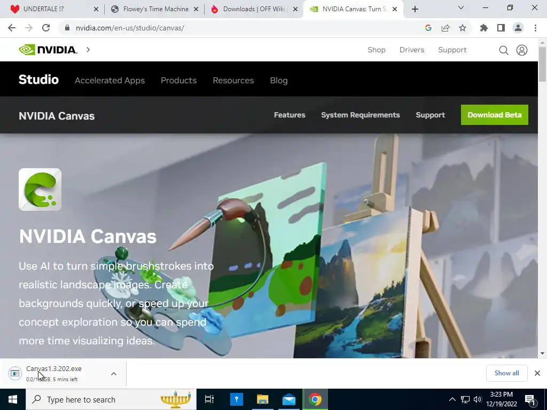
Task: Open the Canvas Support link
Action: tap(430, 115)
